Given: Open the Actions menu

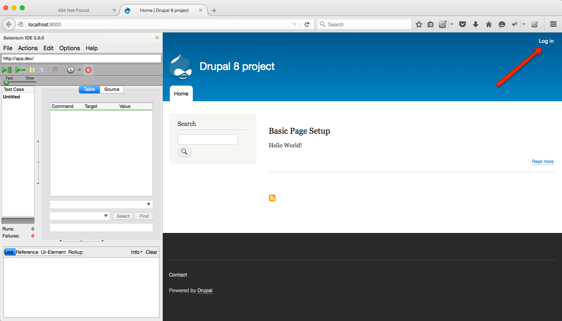Looking at the screenshot, I should (28, 48).
